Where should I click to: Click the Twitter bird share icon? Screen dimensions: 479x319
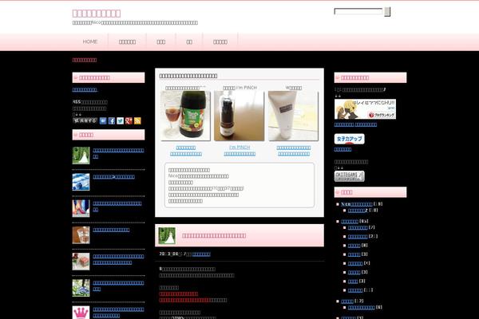(120, 121)
